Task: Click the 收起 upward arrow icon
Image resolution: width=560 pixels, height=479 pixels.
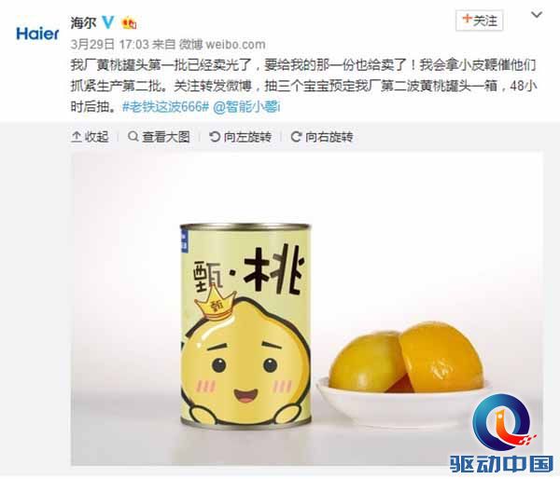Action: point(77,137)
